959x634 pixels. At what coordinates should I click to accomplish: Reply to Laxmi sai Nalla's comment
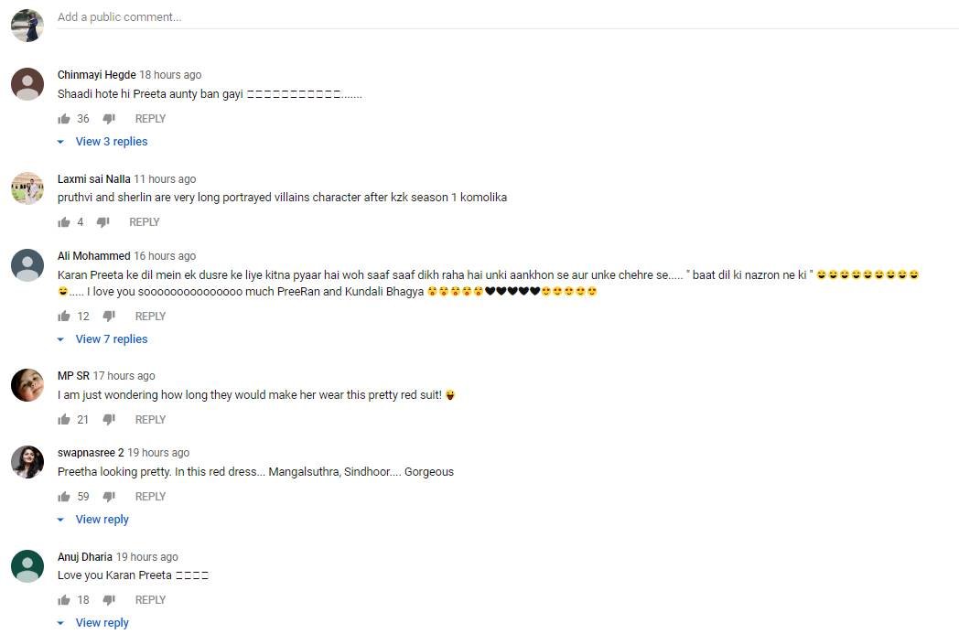click(x=145, y=222)
